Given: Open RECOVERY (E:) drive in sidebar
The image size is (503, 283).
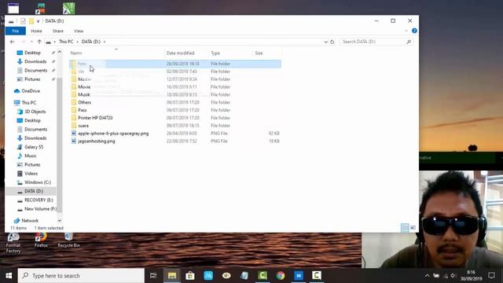Looking at the screenshot, I should coord(39,200).
